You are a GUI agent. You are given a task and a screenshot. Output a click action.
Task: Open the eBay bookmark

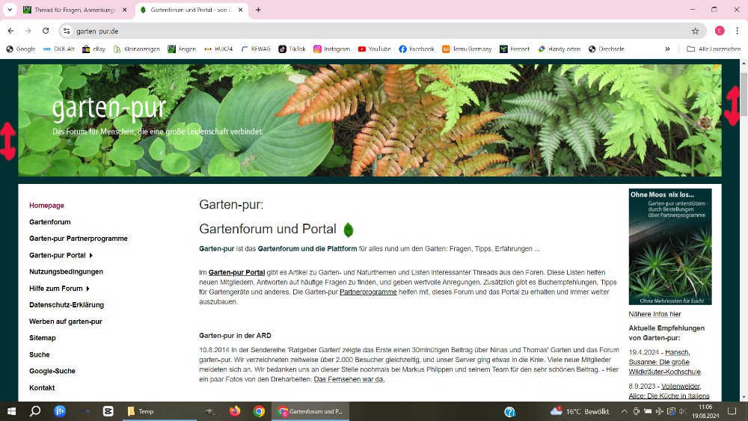[x=94, y=49]
